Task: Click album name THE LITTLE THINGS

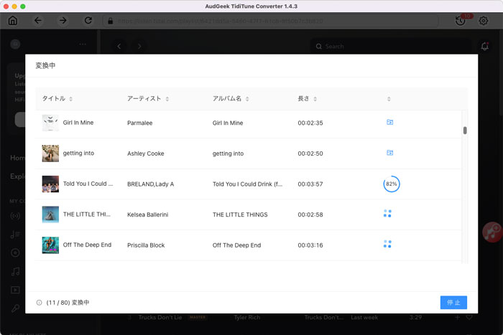Action: point(240,214)
